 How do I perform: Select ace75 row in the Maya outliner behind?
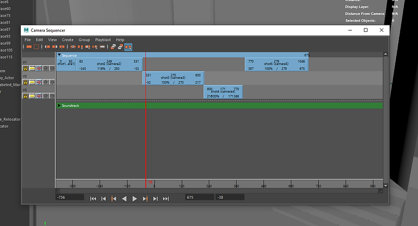point(5,16)
